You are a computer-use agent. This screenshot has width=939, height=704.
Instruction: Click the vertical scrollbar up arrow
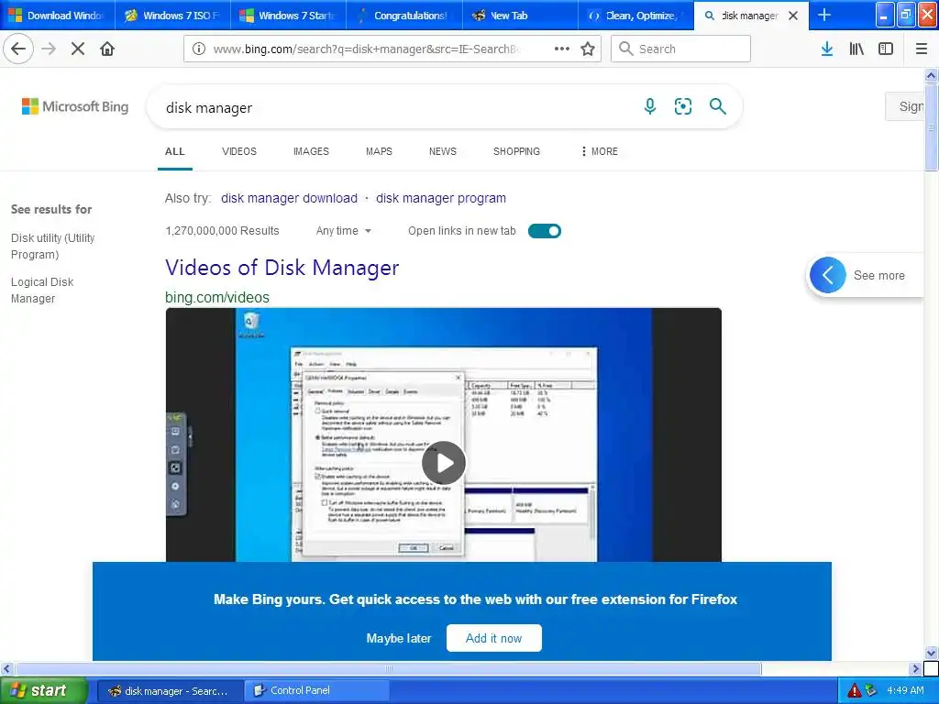click(x=931, y=75)
